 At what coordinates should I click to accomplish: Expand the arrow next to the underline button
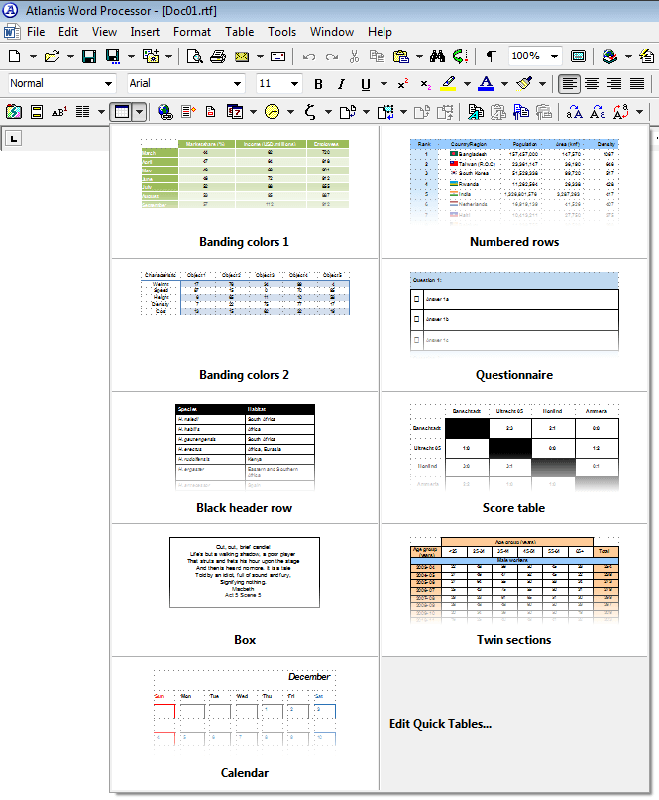point(384,84)
